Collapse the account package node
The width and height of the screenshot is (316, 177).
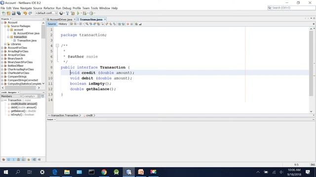click(x=8, y=29)
